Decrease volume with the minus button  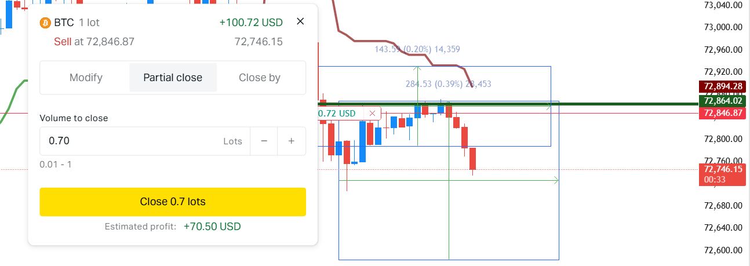coord(264,141)
